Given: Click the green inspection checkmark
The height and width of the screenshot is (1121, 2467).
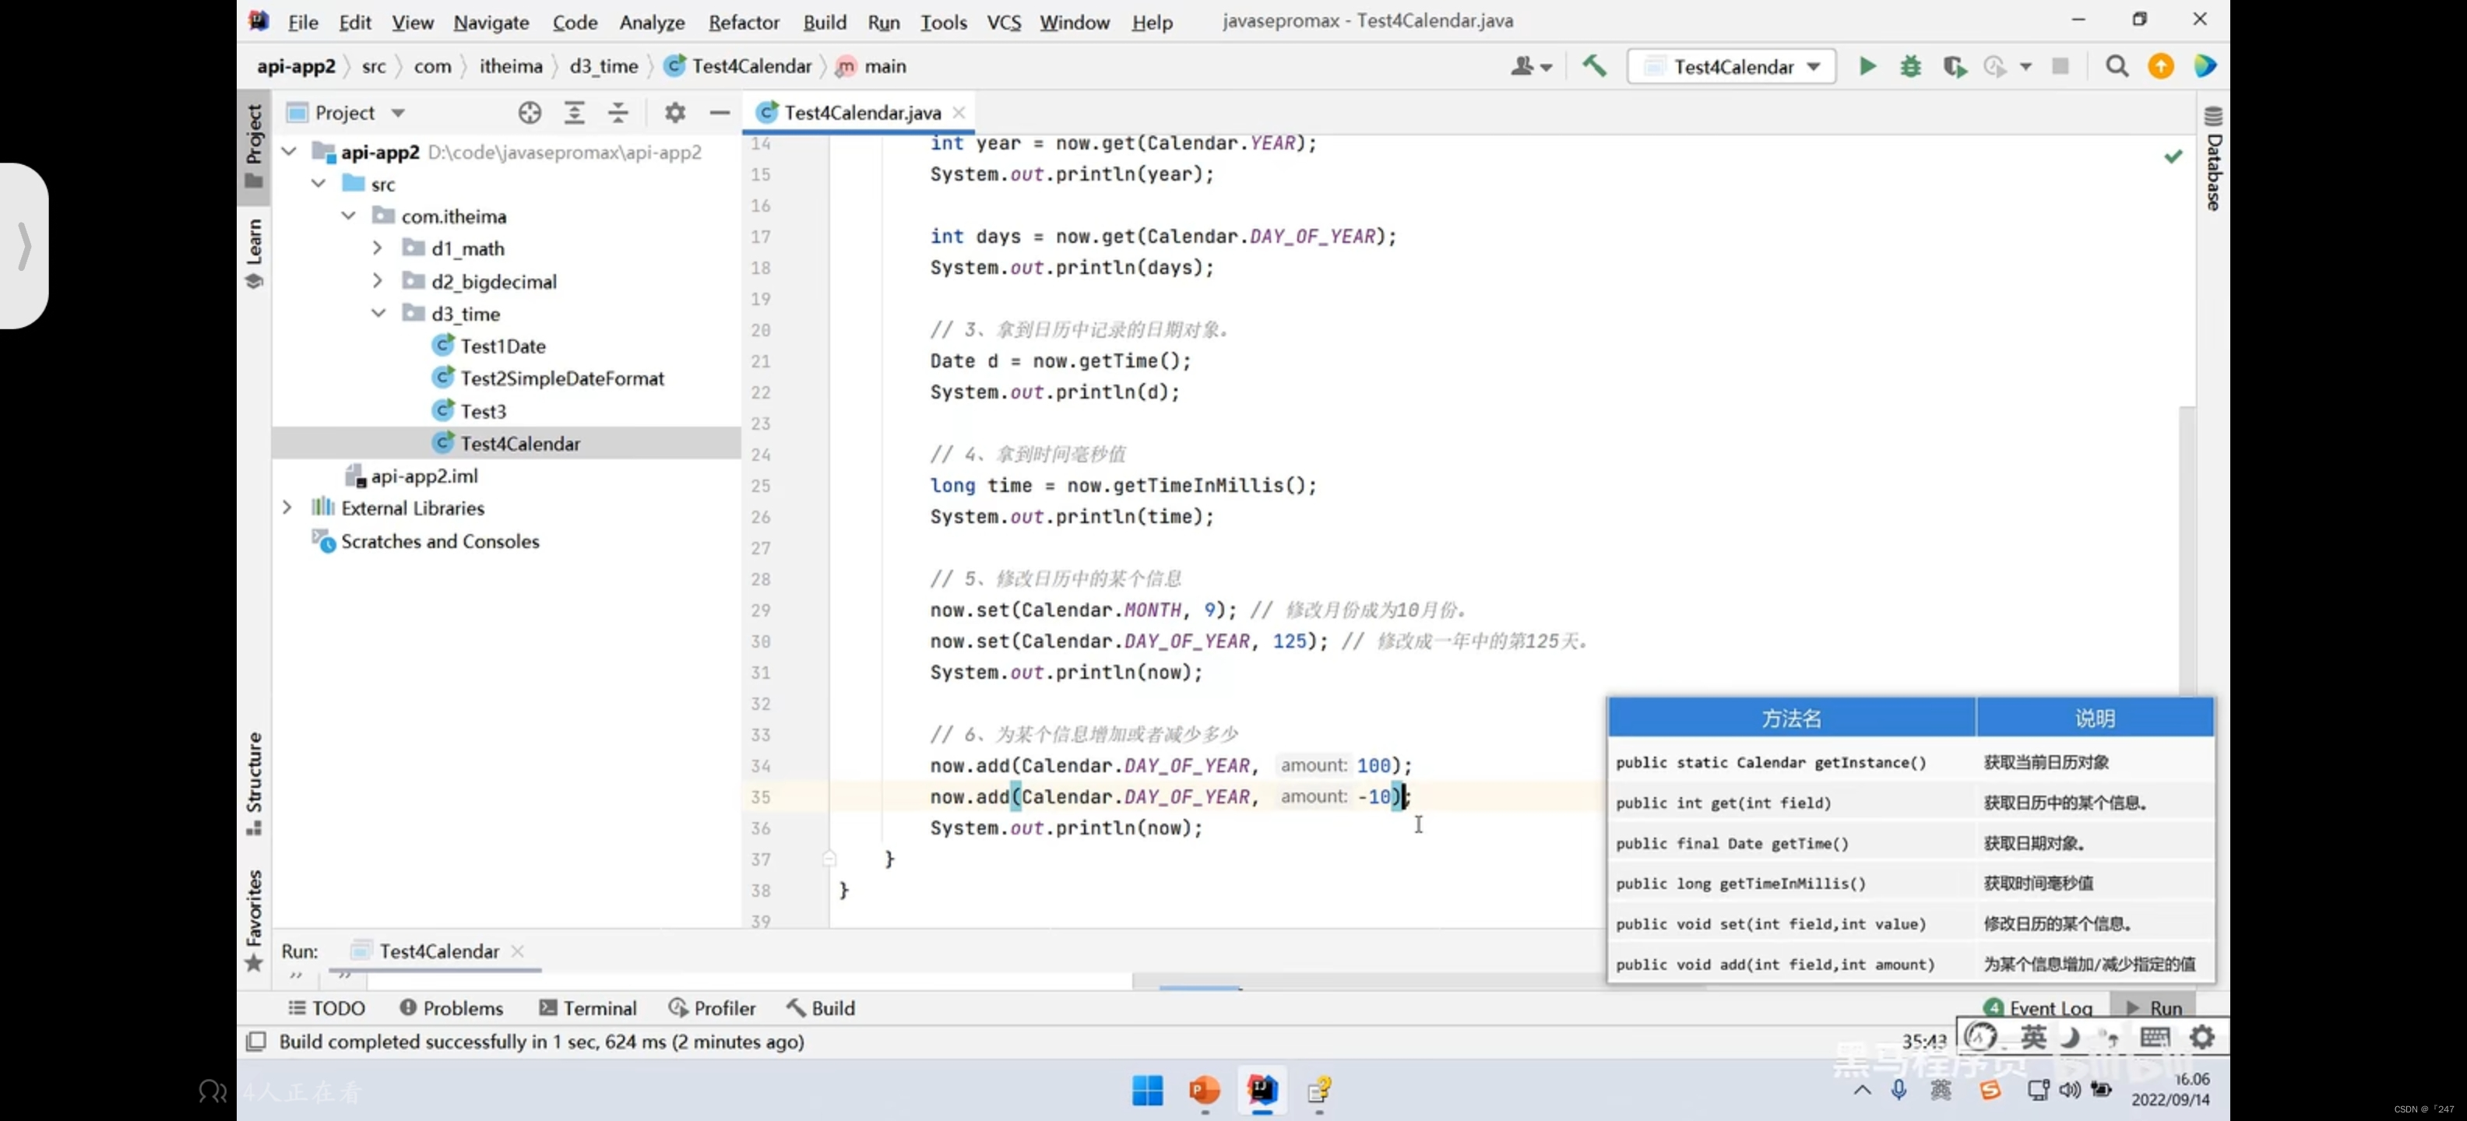Looking at the screenshot, I should 2173,155.
